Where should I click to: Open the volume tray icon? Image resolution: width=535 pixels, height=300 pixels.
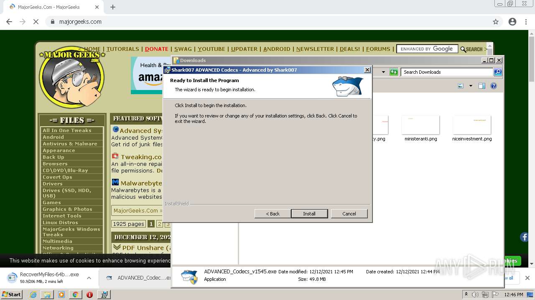pyautogui.click(x=475, y=295)
